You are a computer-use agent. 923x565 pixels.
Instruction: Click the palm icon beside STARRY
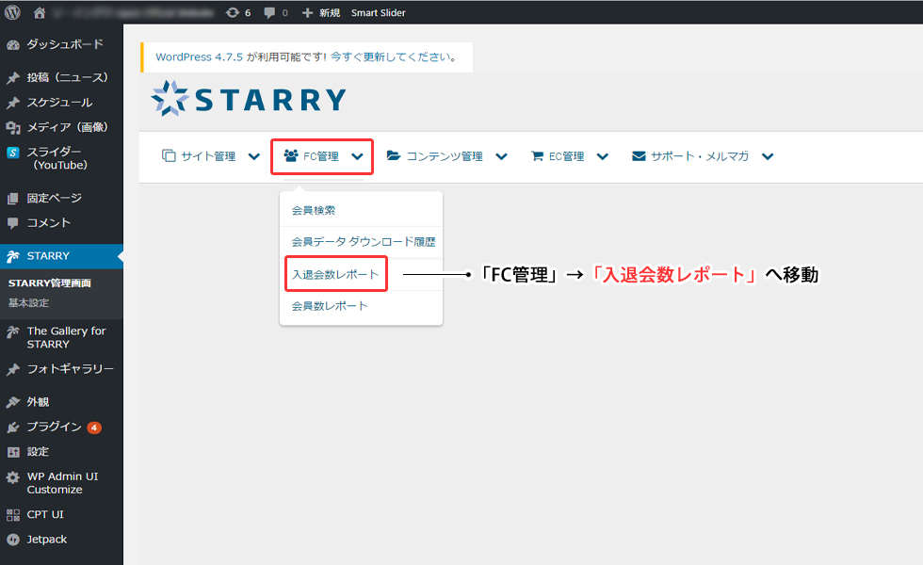pos(13,256)
